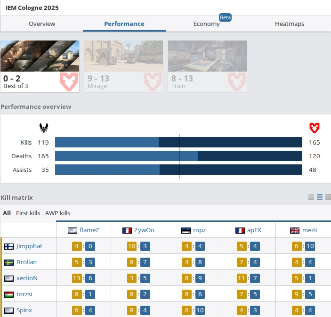
Task: Open Jimpphat player profile
Action: [x=29, y=246]
